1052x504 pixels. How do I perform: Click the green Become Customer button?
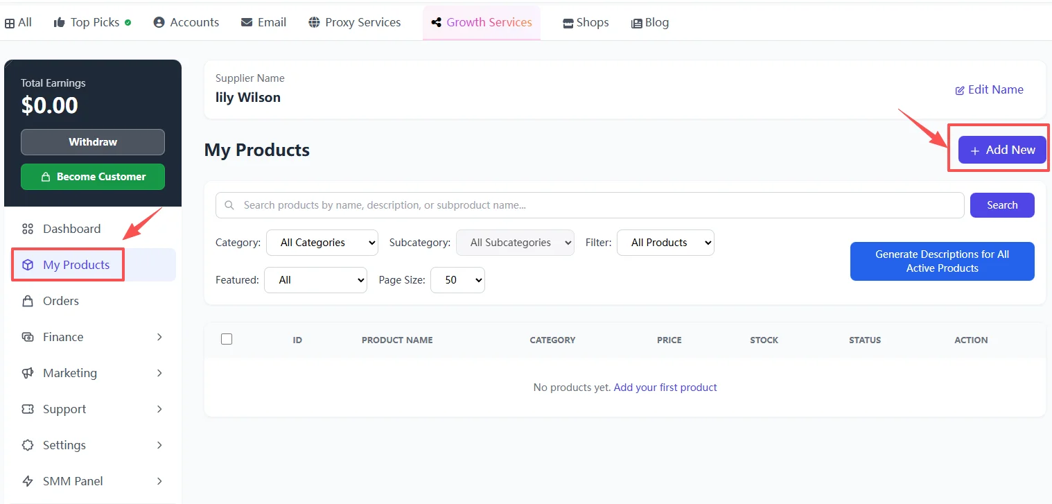[93, 177]
